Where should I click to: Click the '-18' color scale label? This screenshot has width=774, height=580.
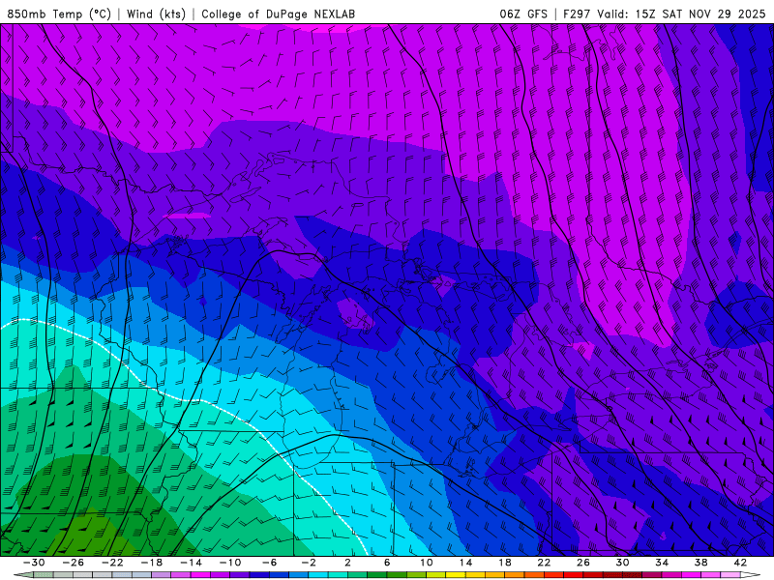[x=152, y=563]
